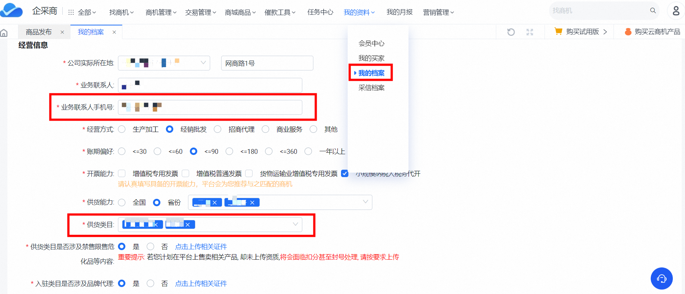Check 增值税普通发票 checkbox
Screen dimensions: 685x294
pos(185,173)
